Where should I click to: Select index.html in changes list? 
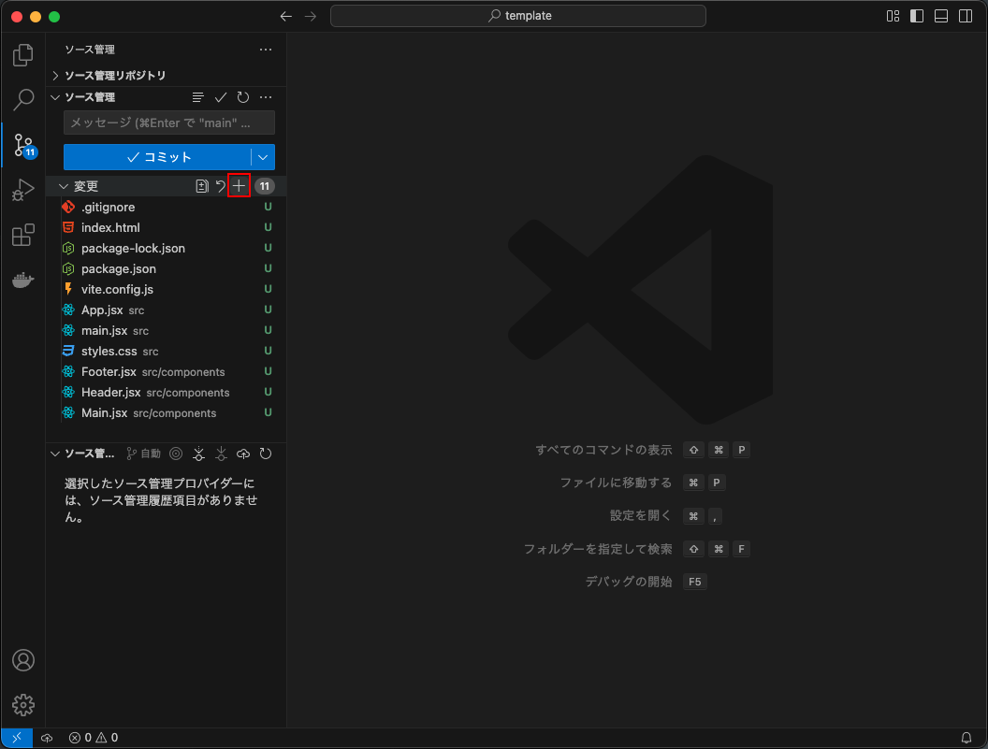click(167, 227)
